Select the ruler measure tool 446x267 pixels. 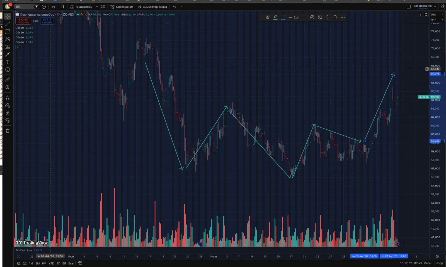[x=8, y=80]
